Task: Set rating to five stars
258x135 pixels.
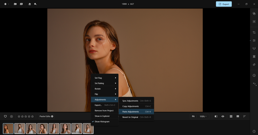Action: [33, 116]
